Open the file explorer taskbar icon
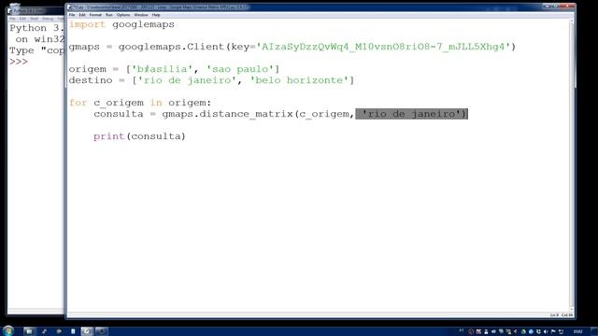The image size is (598, 336). pyautogui.click(x=29, y=331)
